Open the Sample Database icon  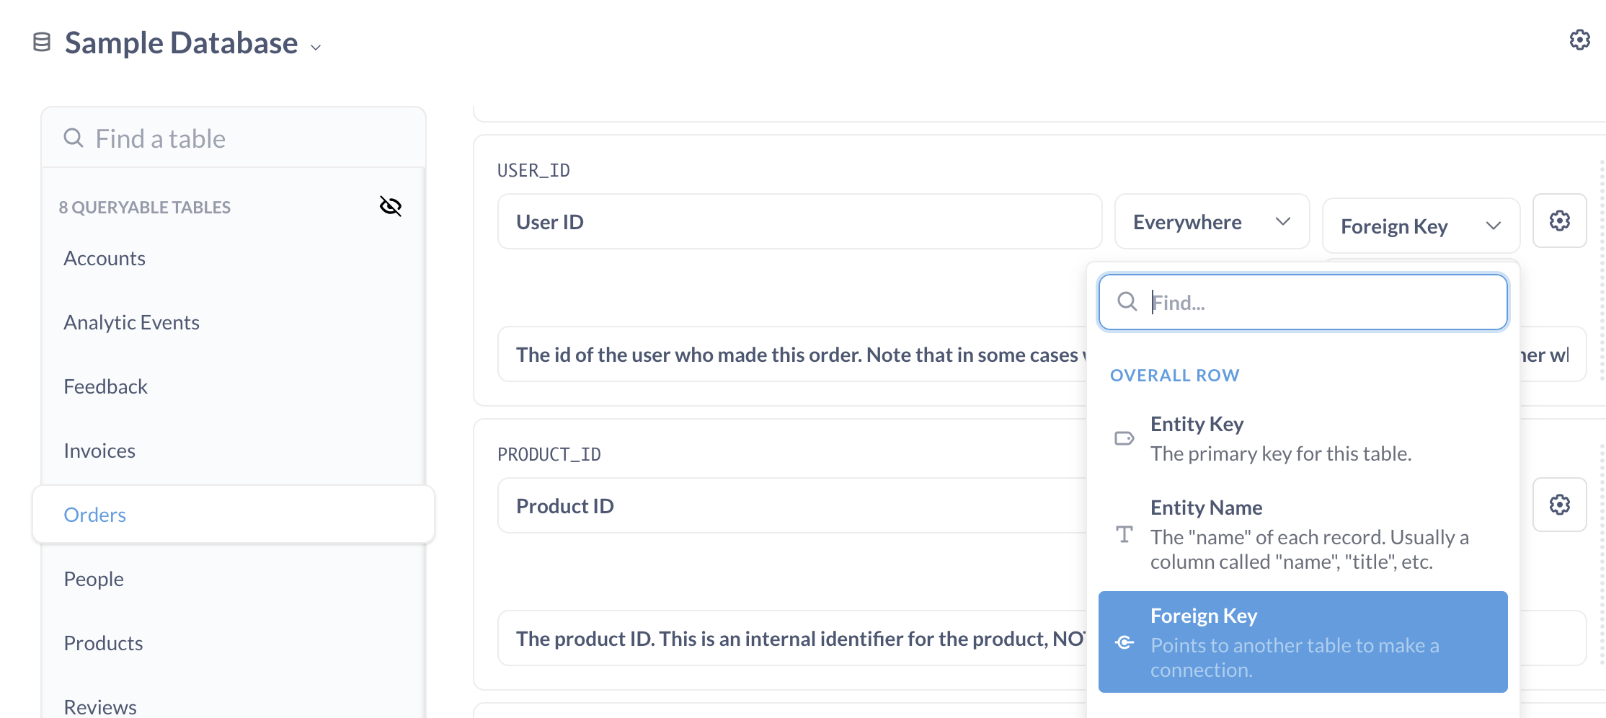41,43
